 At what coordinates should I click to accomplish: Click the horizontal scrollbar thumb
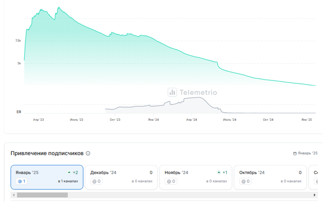[x=42, y=195]
